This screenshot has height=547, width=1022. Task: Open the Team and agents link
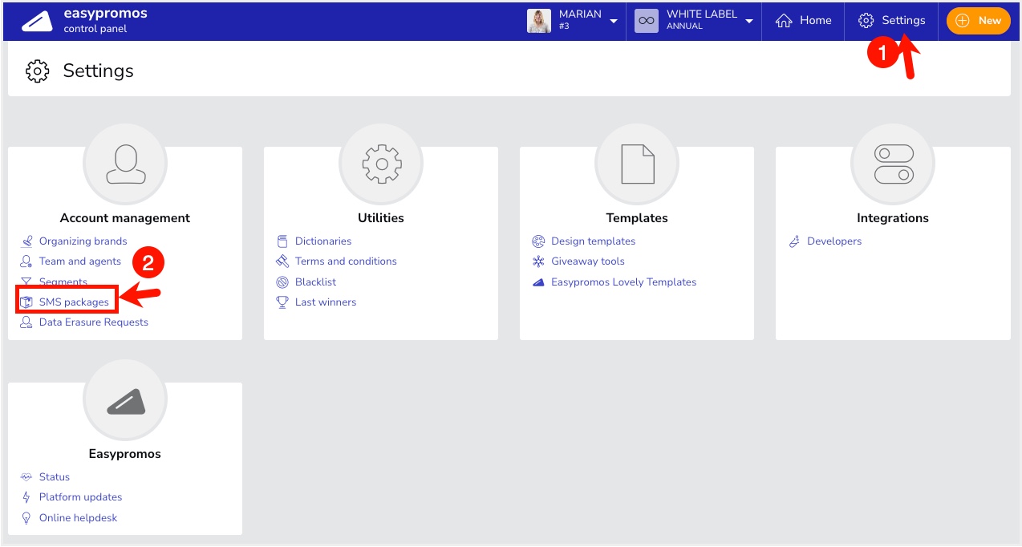coord(80,261)
